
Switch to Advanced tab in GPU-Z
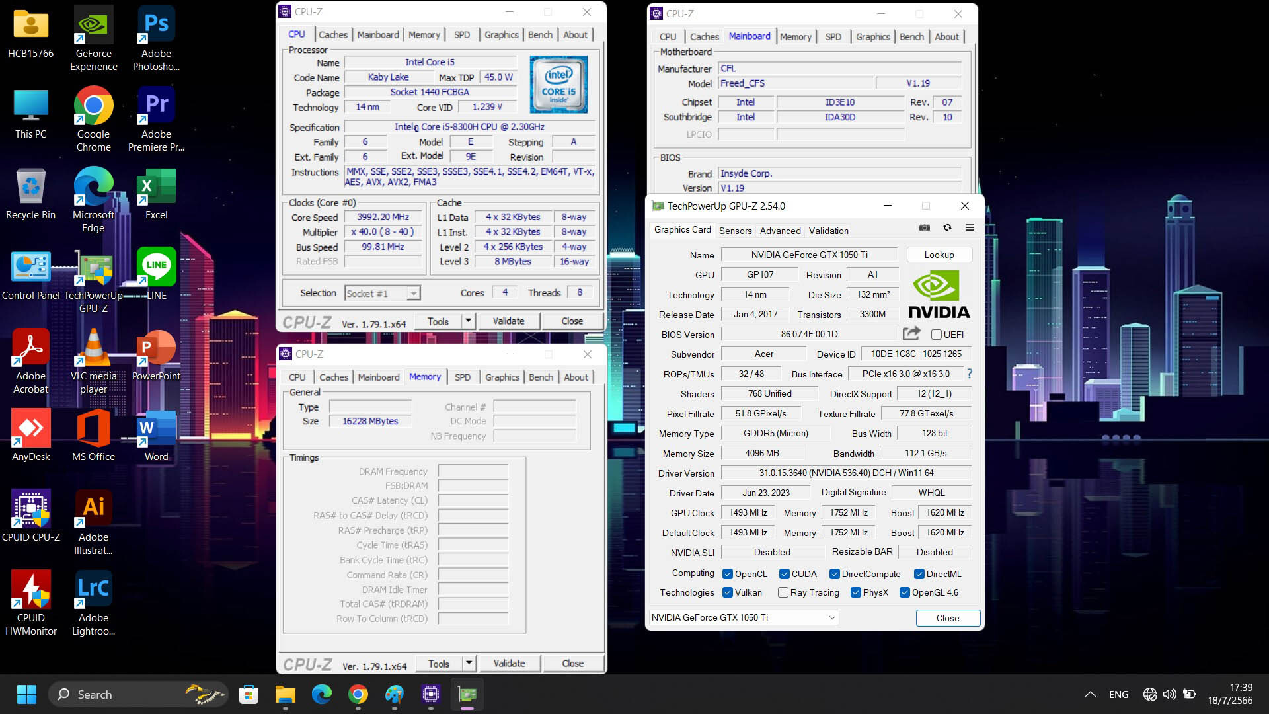(780, 230)
